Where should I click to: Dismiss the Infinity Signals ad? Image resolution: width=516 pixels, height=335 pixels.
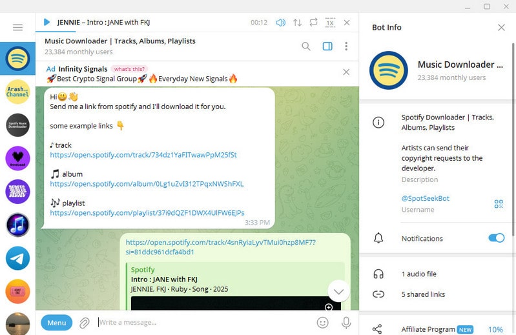pos(346,72)
